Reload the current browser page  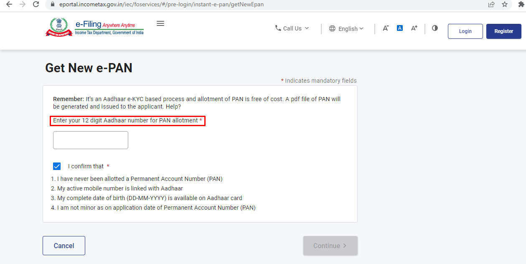(36, 5)
